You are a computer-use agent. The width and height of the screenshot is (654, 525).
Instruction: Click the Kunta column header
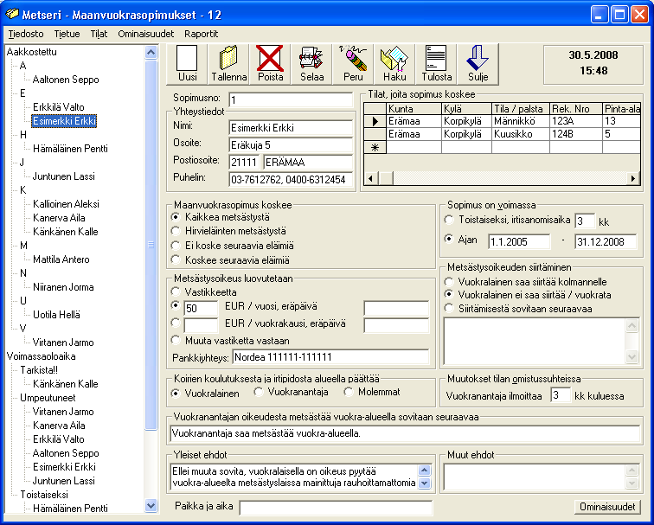(x=414, y=109)
